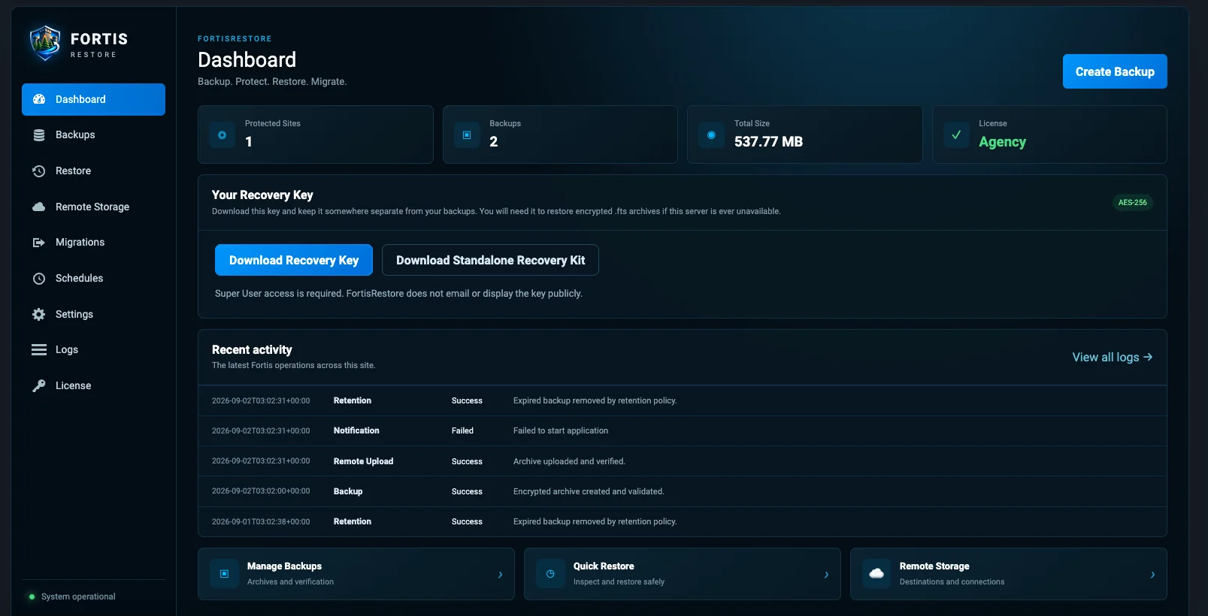Open the Restore sidebar item
The width and height of the screenshot is (1208, 616).
93,171
